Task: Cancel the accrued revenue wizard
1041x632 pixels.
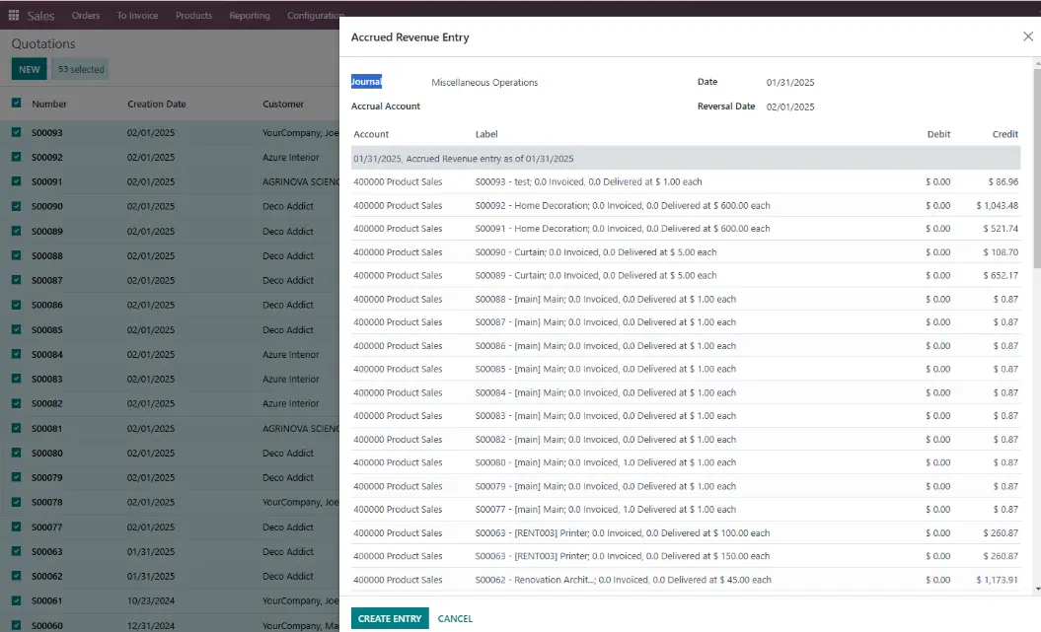Action: click(x=455, y=618)
